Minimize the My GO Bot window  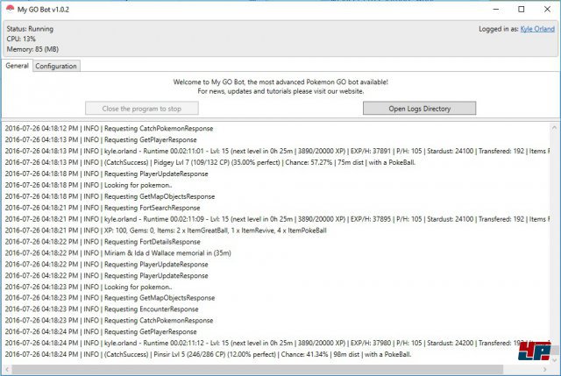click(x=496, y=10)
